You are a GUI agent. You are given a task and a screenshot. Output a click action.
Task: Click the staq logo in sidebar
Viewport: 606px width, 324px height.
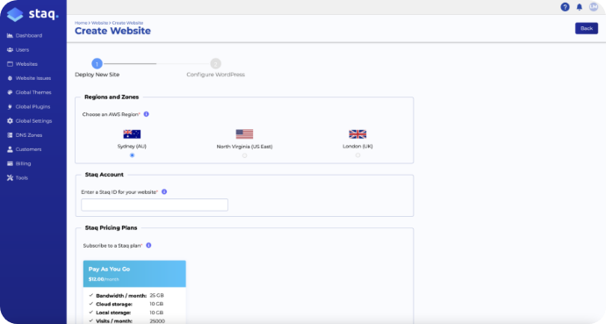tap(32, 14)
